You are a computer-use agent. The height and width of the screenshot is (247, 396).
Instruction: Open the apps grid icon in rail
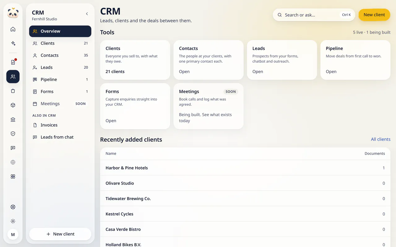(x=13, y=177)
